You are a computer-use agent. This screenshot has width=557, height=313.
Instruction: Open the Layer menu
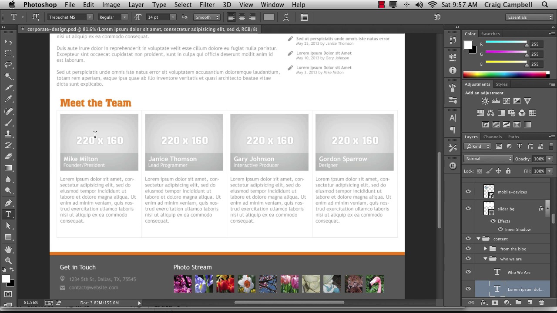tap(136, 5)
